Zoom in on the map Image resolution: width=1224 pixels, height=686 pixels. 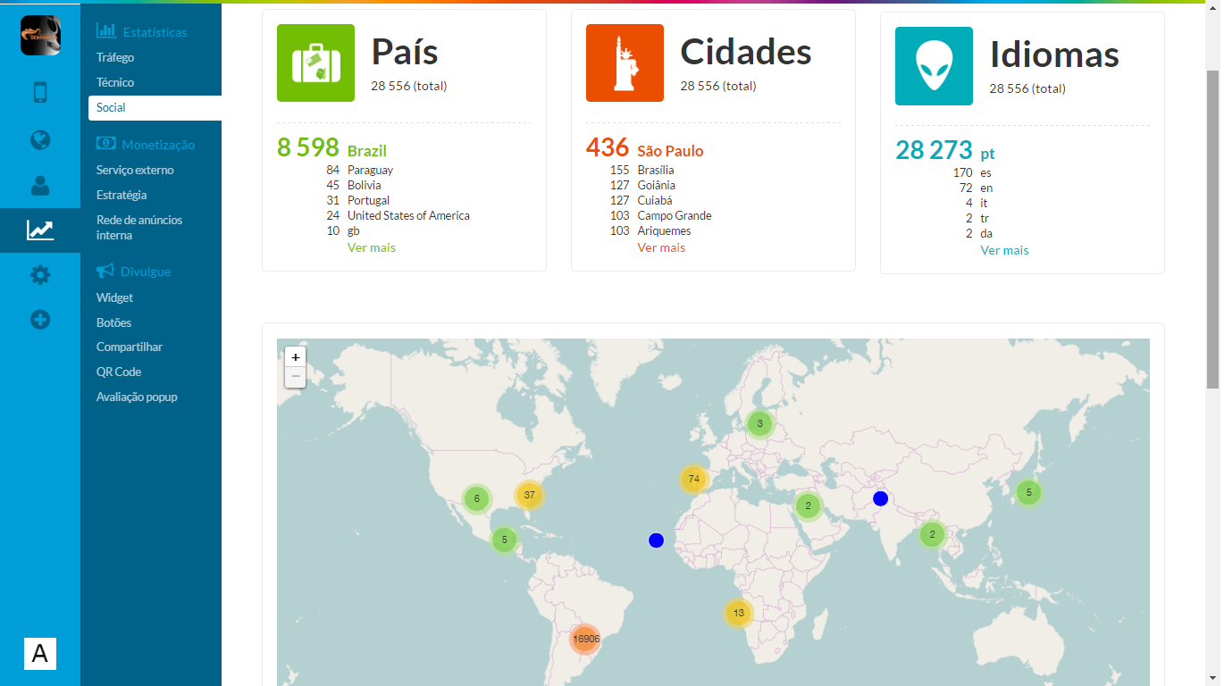pos(295,357)
